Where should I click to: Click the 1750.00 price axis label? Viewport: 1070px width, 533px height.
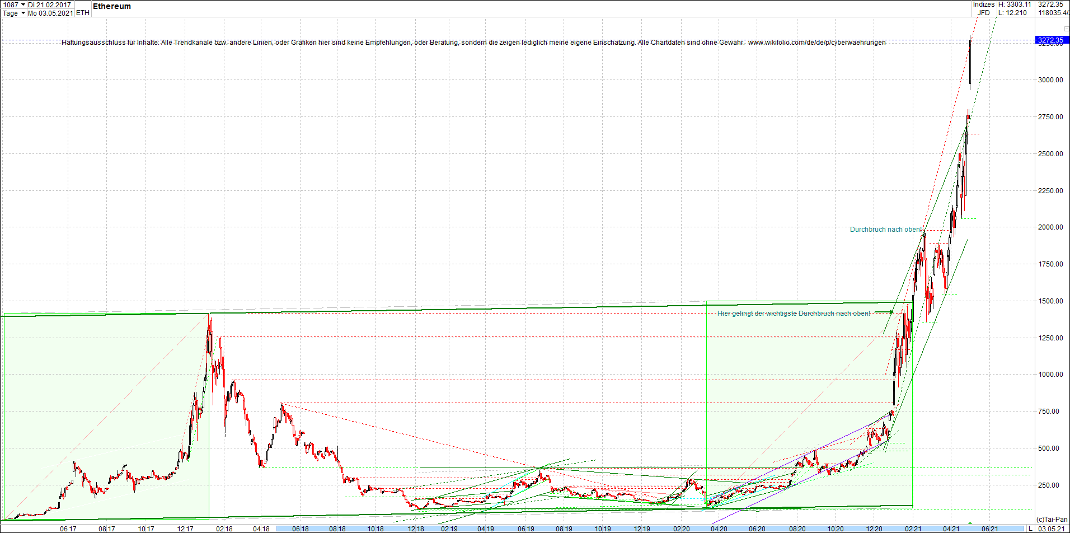[x=1051, y=264]
